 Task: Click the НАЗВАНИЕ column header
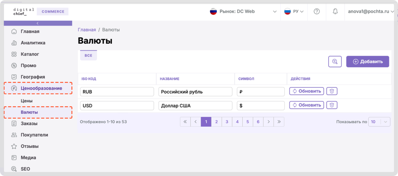point(169,79)
